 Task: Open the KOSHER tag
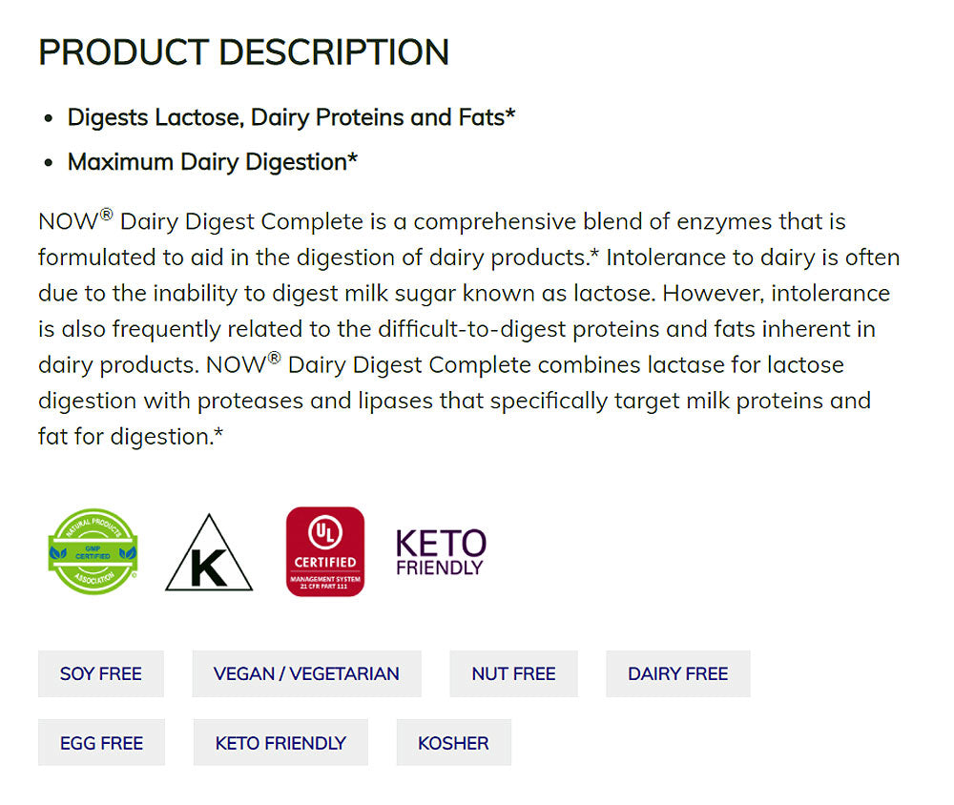[x=453, y=743]
